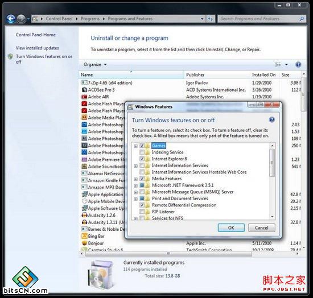313x298 pixels.
Task: Click the Forward arrow navigation button
Action: point(21,19)
